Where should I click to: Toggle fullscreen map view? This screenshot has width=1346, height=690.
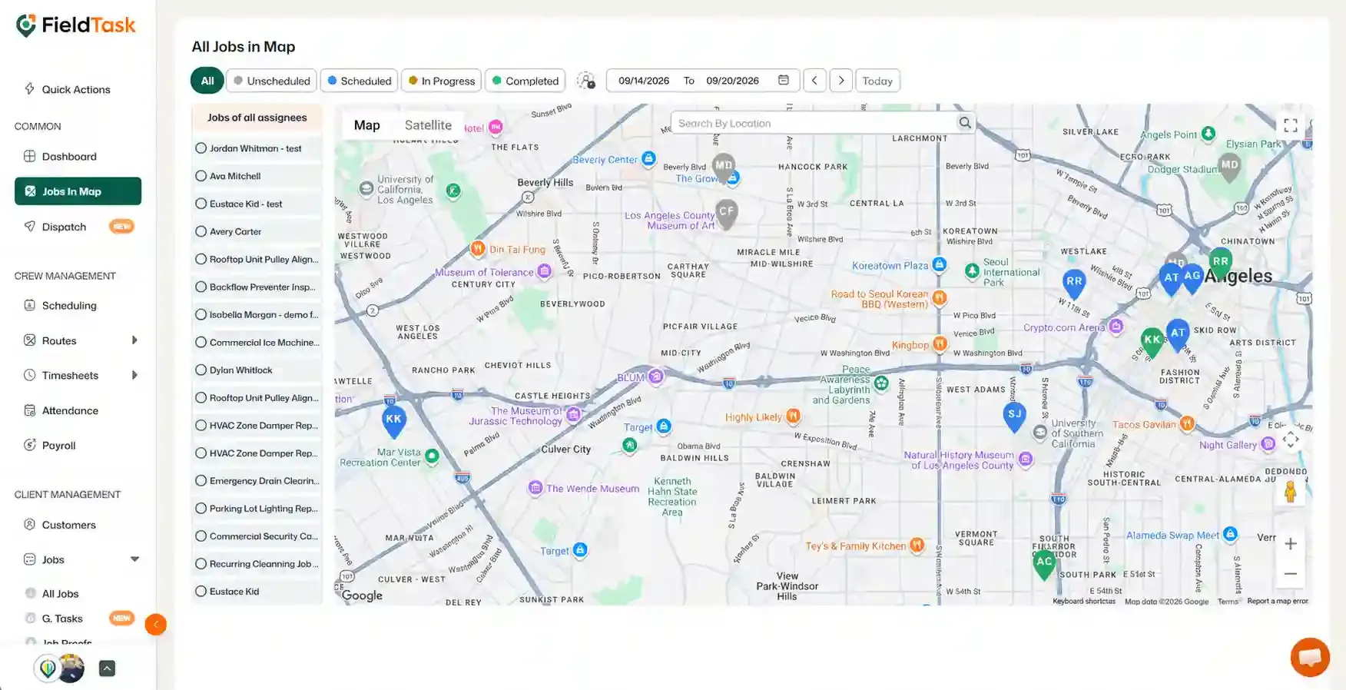pos(1291,125)
